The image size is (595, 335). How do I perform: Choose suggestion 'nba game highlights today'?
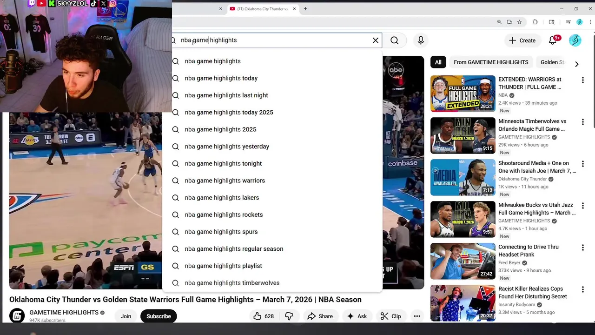(x=272, y=78)
